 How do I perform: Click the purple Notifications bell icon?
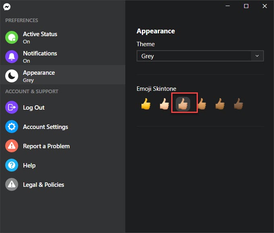click(x=12, y=57)
